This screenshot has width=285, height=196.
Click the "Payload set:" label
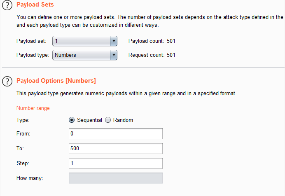tap(31, 41)
